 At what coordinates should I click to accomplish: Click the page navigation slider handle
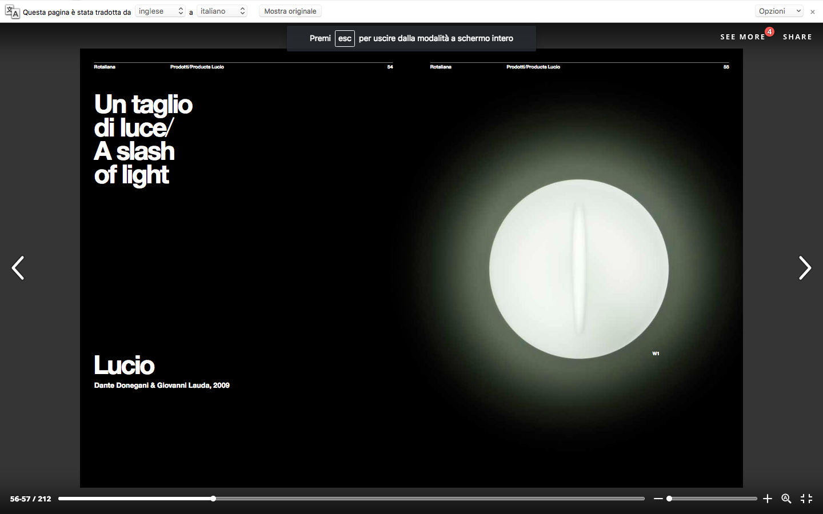(213, 499)
